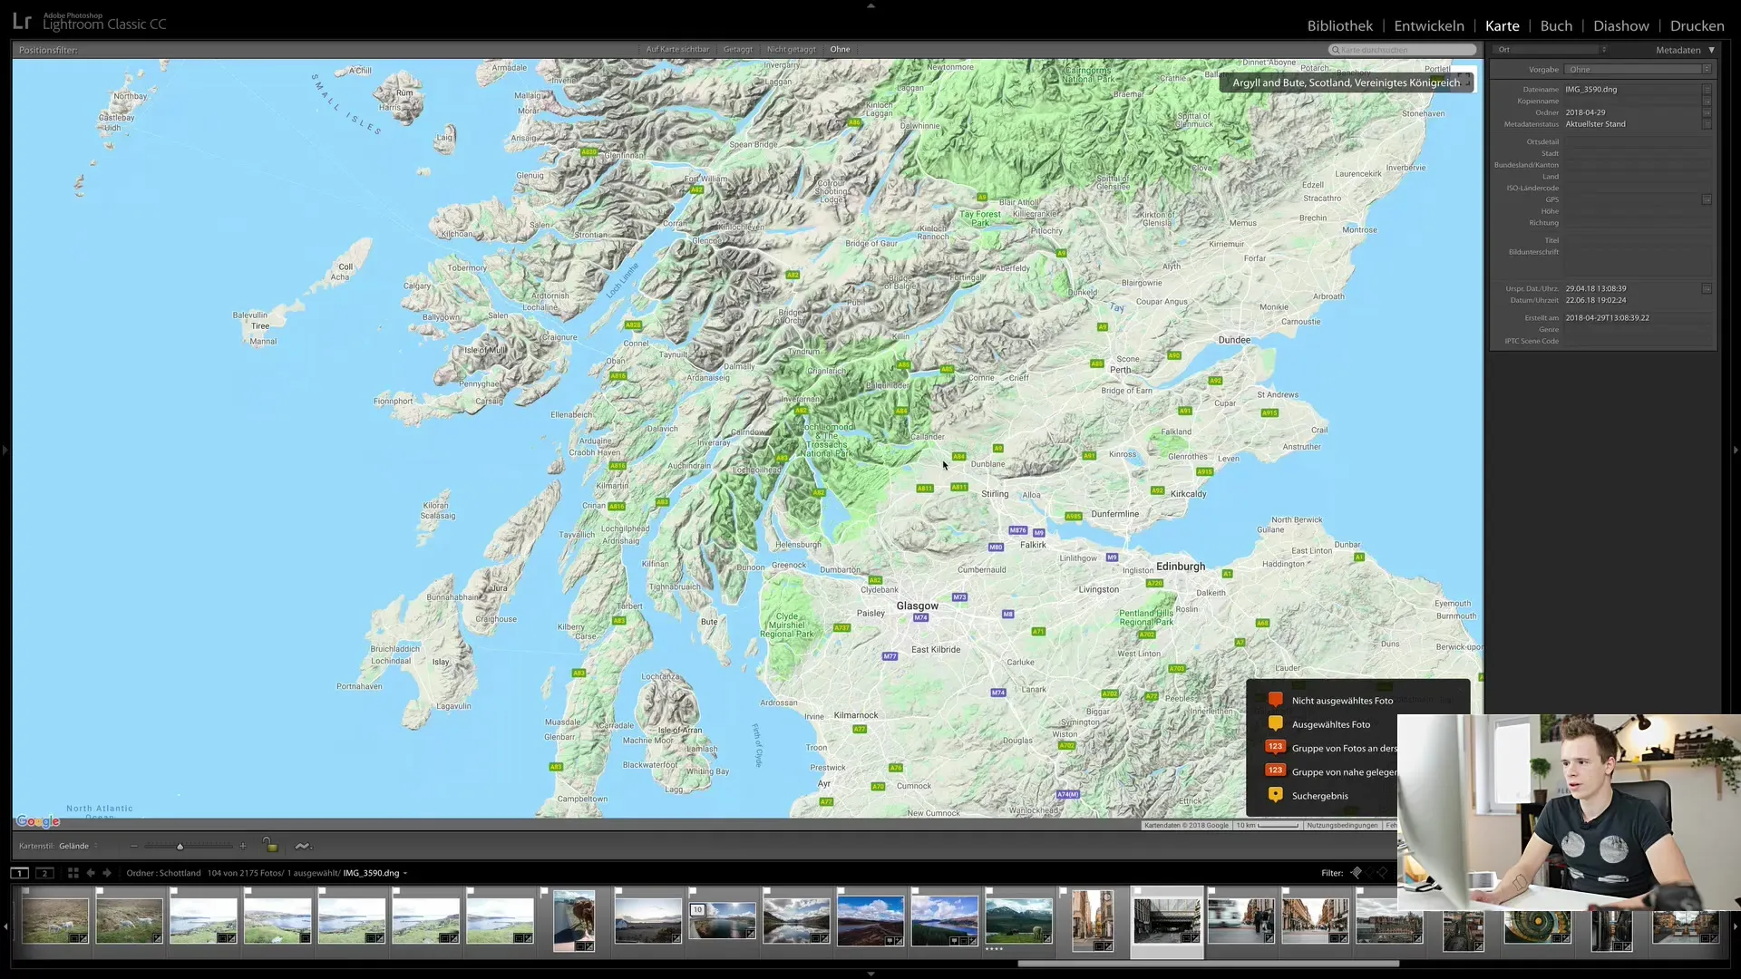Click the Titel metadata field
Viewport: 1741px width, 979px height.
(x=1638, y=240)
